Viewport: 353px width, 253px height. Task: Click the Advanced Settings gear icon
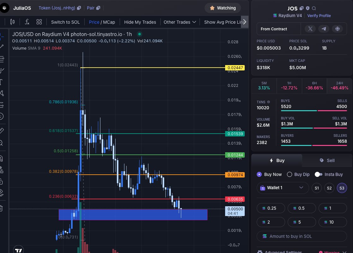[x=260, y=252]
